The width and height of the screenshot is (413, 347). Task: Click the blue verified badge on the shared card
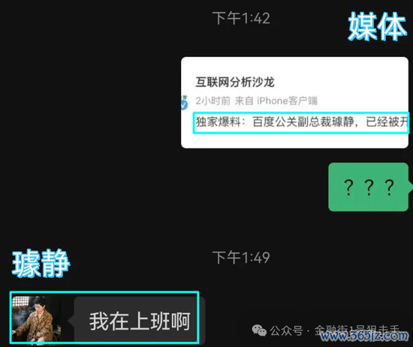point(184,105)
